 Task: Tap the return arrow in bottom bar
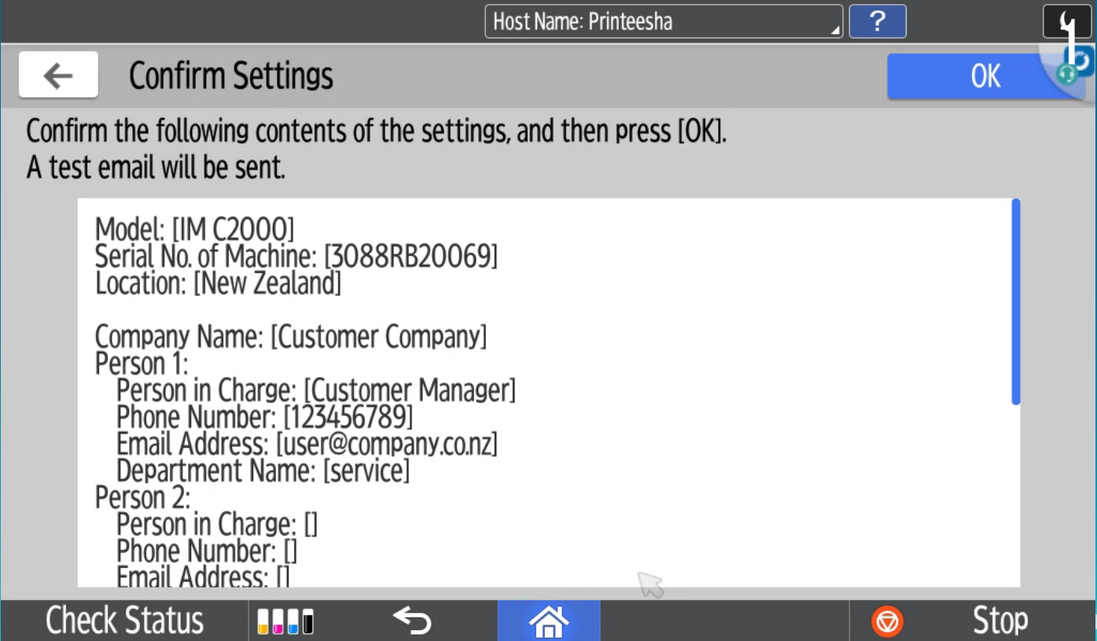[x=412, y=621]
